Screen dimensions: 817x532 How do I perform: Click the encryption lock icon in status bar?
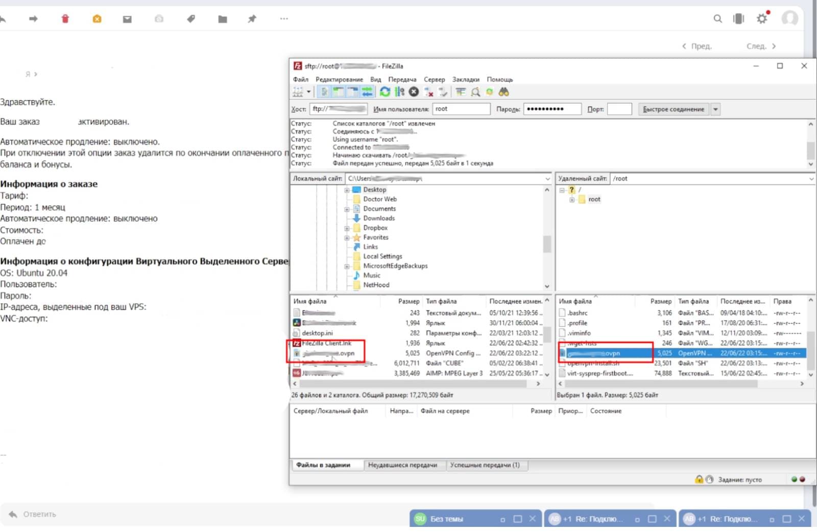click(x=699, y=479)
